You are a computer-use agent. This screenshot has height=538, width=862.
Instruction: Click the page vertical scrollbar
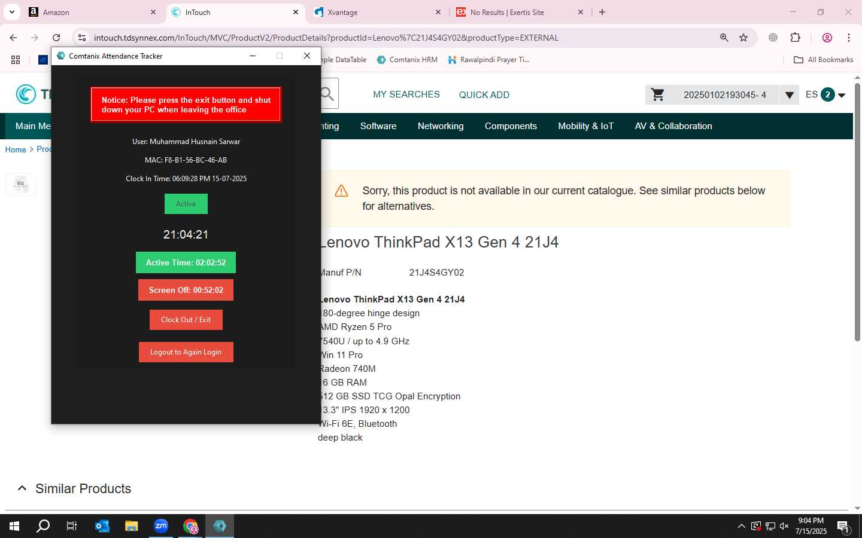click(x=857, y=212)
